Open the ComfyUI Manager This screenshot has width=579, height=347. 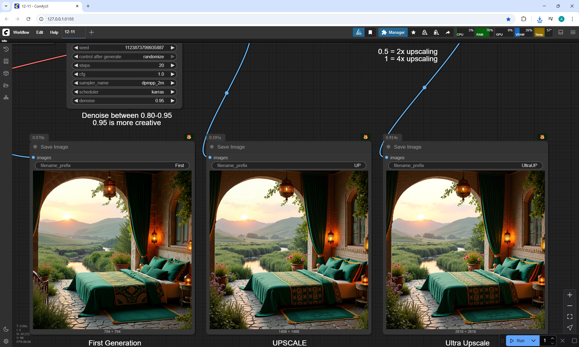pos(393,32)
